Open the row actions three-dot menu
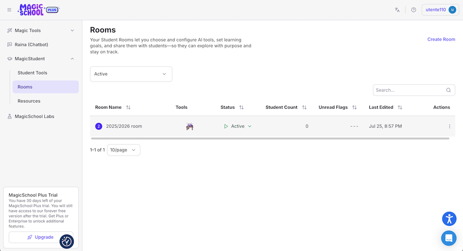The image size is (463, 251). [450, 126]
